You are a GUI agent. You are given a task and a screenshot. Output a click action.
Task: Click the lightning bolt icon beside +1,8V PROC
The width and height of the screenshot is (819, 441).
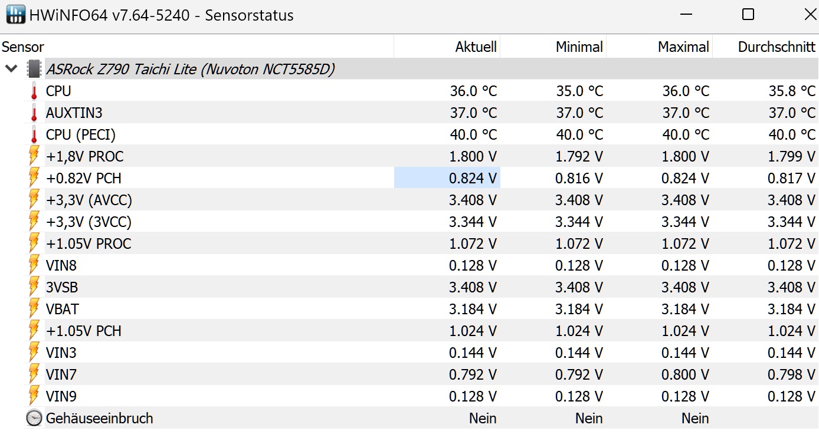(34, 156)
